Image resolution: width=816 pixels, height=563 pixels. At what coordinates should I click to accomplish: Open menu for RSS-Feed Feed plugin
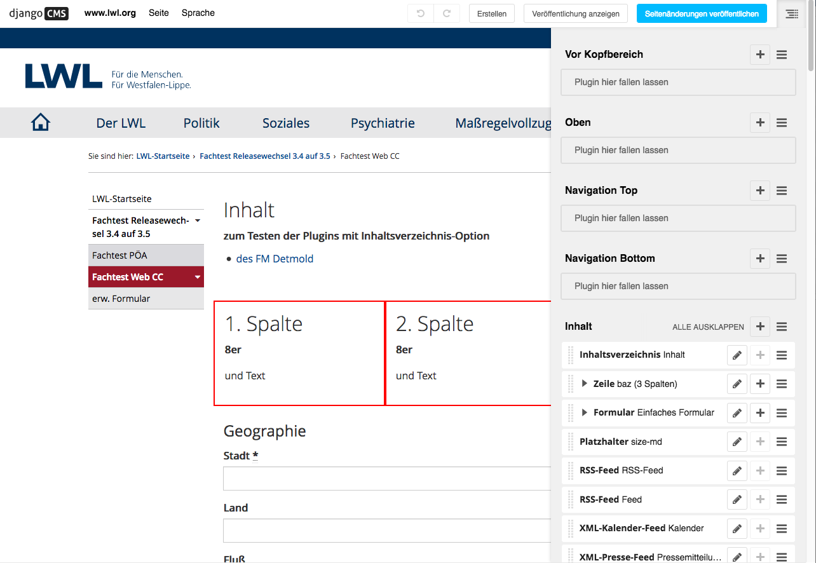(782, 499)
